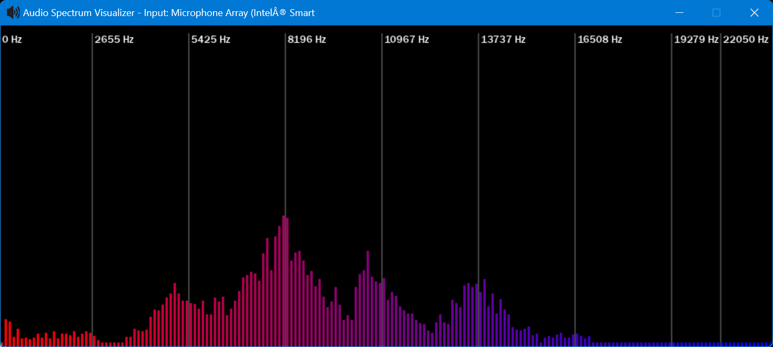Click the 5425 Hz frequency label
The height and width of the screenshot is (347, 773).
point(211,40)
